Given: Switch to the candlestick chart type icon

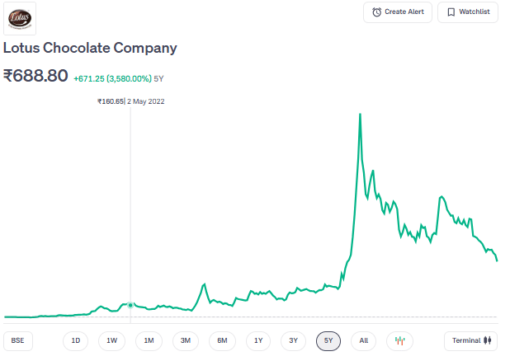Looking at the screenshot, I should pos(399,340).
